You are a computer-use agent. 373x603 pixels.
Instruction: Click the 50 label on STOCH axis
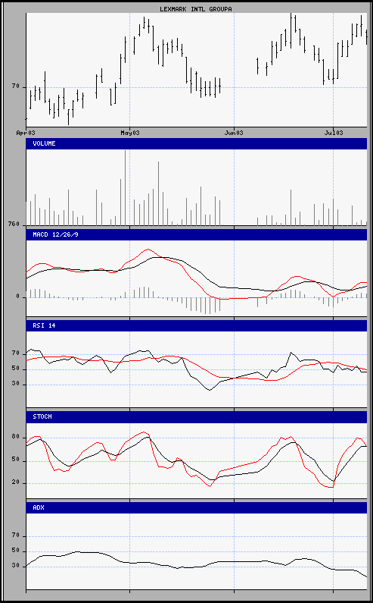pos(16,460)
